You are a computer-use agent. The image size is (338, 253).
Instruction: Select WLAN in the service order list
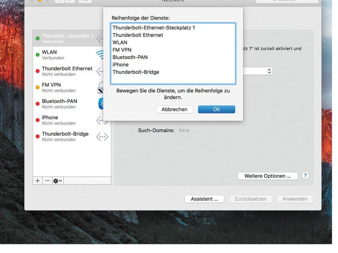click(173, 42)
